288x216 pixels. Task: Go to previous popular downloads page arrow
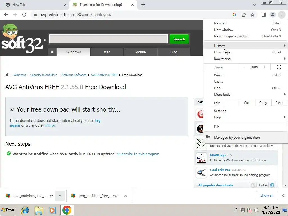pos(253,185)
